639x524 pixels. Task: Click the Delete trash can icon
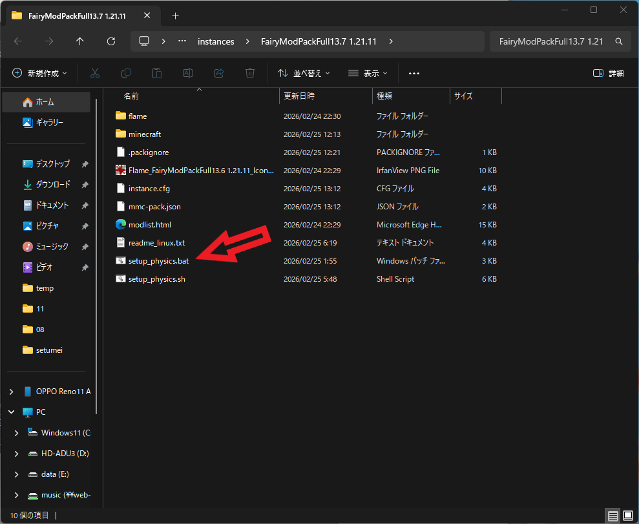tap(250, 73)
